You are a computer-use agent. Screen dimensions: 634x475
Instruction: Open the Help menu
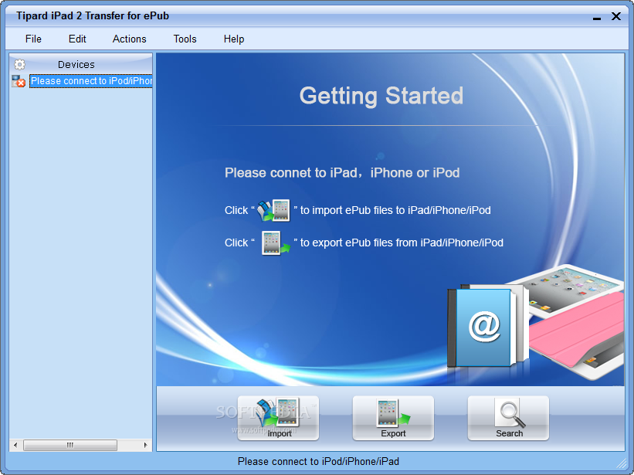coord(234,39)
